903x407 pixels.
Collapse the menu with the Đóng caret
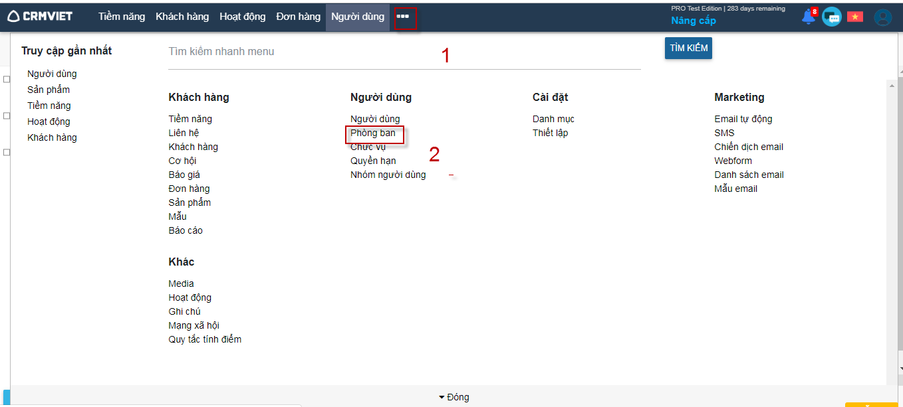point(453,397)
